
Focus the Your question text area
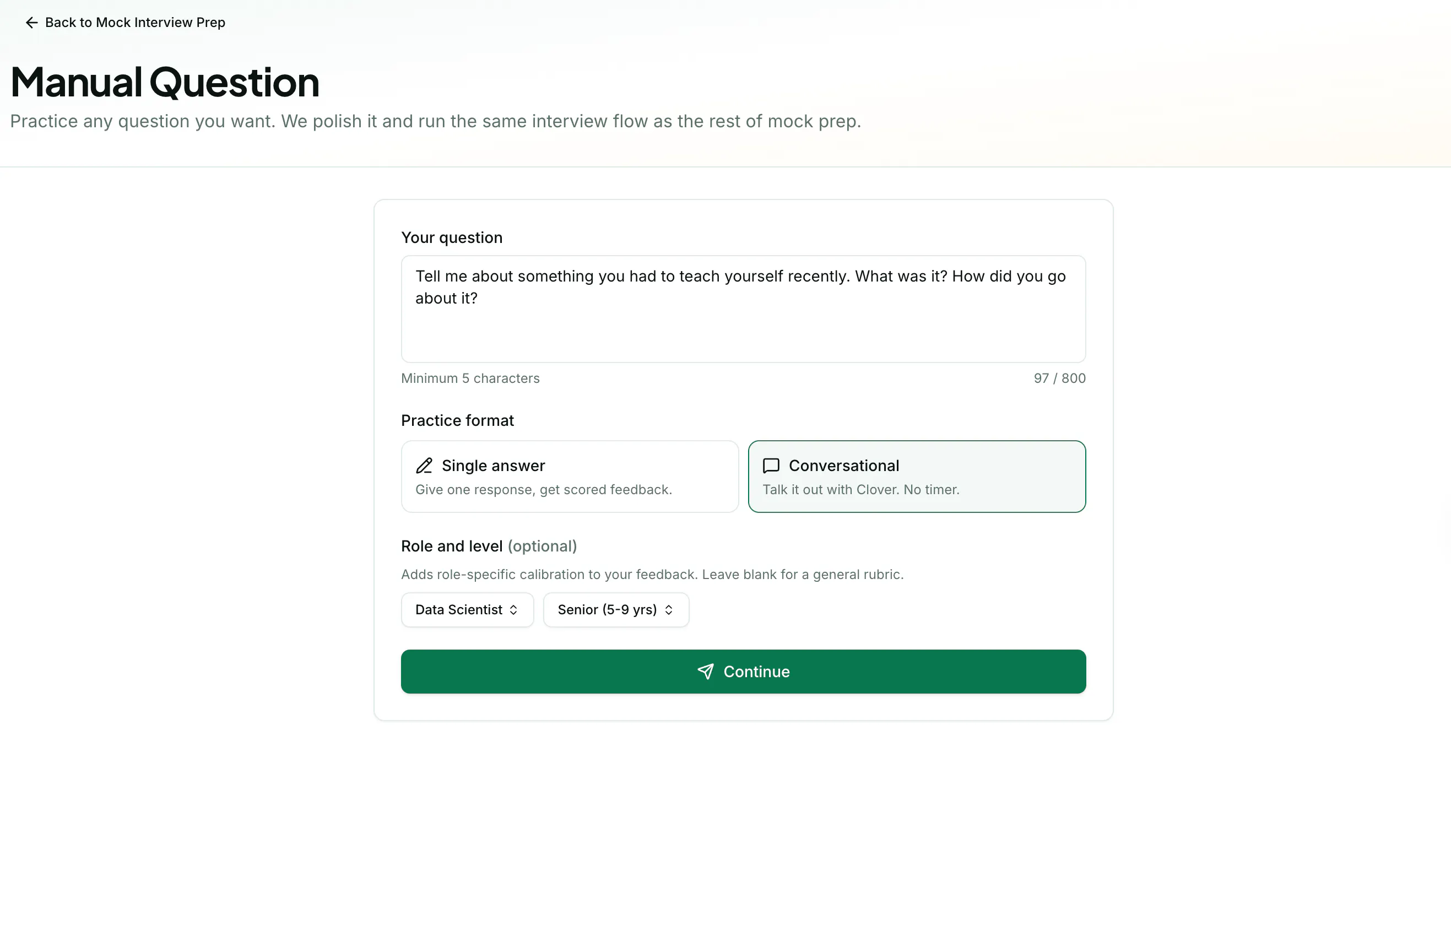[743, 309]
